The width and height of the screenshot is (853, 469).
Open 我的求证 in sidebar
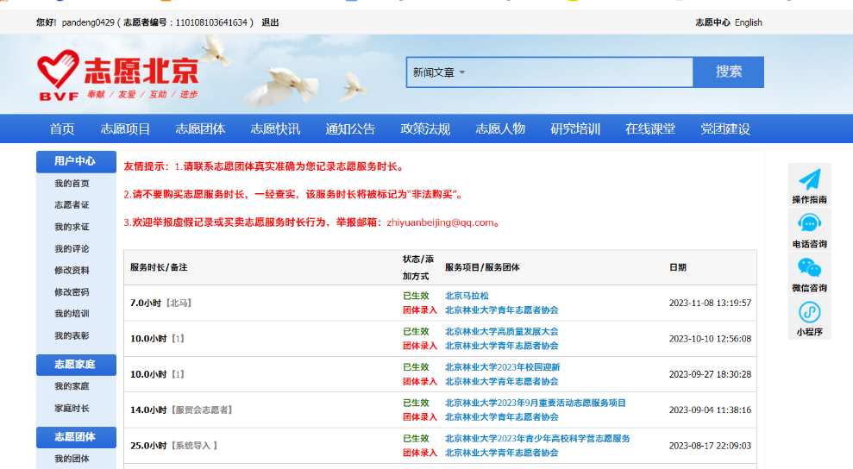(x=72, y=227)
